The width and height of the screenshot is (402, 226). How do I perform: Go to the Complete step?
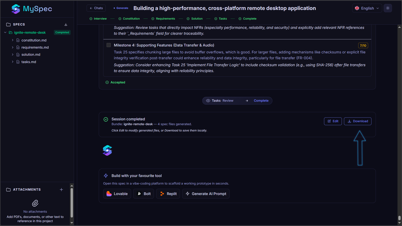click(x=247, y=19)
